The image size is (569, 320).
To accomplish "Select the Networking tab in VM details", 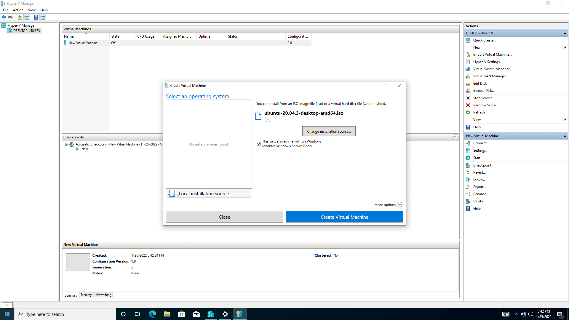I will (103, 295).
